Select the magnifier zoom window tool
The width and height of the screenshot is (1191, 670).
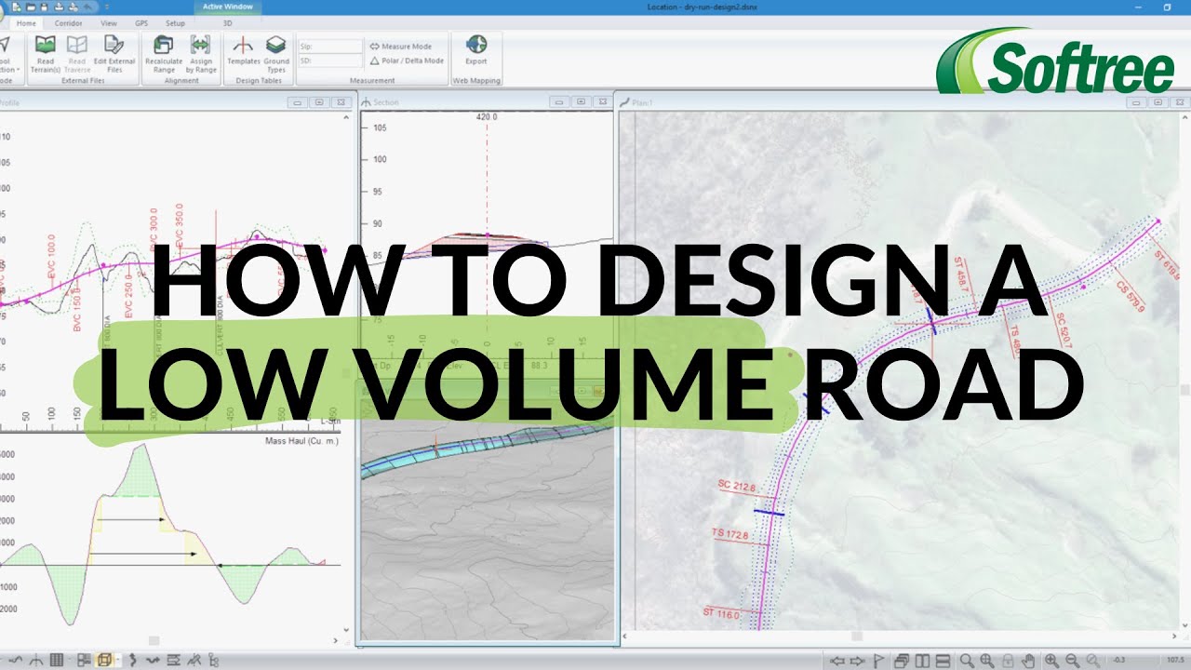pos(967,661)
